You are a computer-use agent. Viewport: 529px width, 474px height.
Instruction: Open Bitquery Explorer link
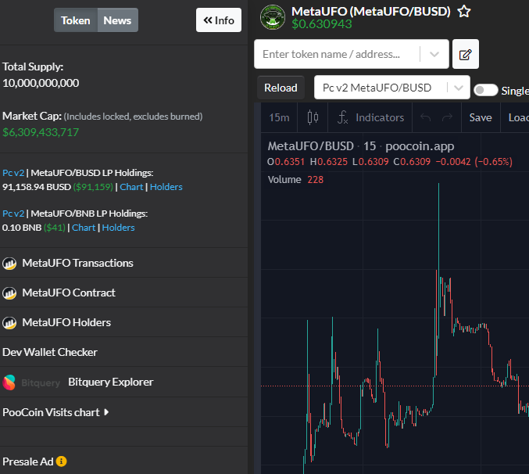pyautogui.click(x=111, y=382)
